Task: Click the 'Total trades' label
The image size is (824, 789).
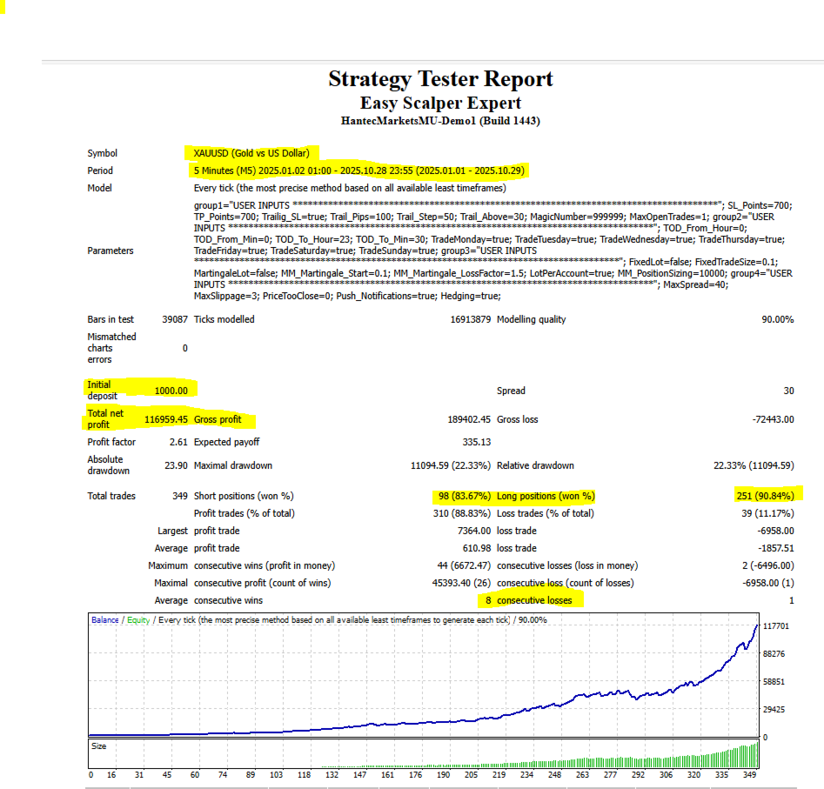Action: click(111, 496)
